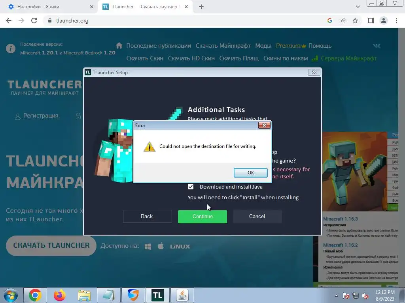
Task: Open the Chrome profile icon
Action: 384,21
